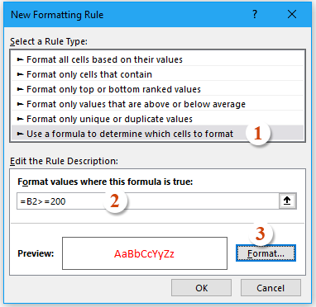The height and width of the screenshot is (307, 316).
Task: Select 'Use a formula to determine which cells to format'
Action: pyautogui.click(x=157, y=134)
